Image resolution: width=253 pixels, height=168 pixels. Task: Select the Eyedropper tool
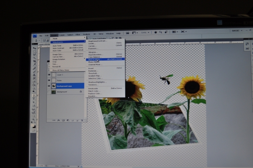coord(35,64)
